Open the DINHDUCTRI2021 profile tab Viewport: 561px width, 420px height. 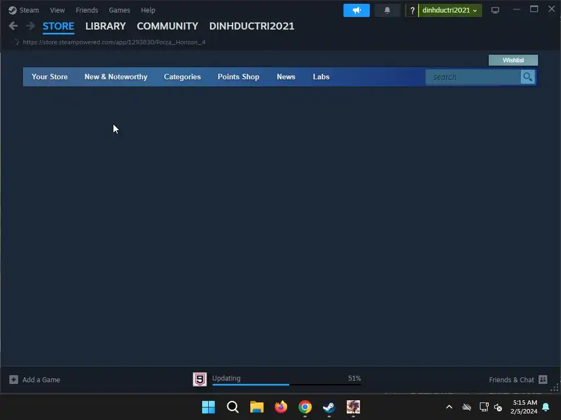251,26
